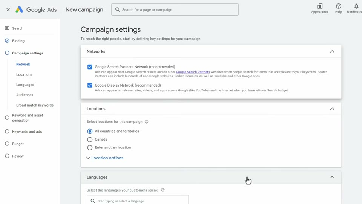Click help icon beside languages prompt
Viewport: 362px width, 204px height.
point(163,190)
